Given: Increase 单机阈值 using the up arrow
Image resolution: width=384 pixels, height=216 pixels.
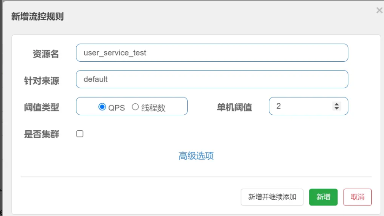Looking at the screenshot, I should (336, 104).
